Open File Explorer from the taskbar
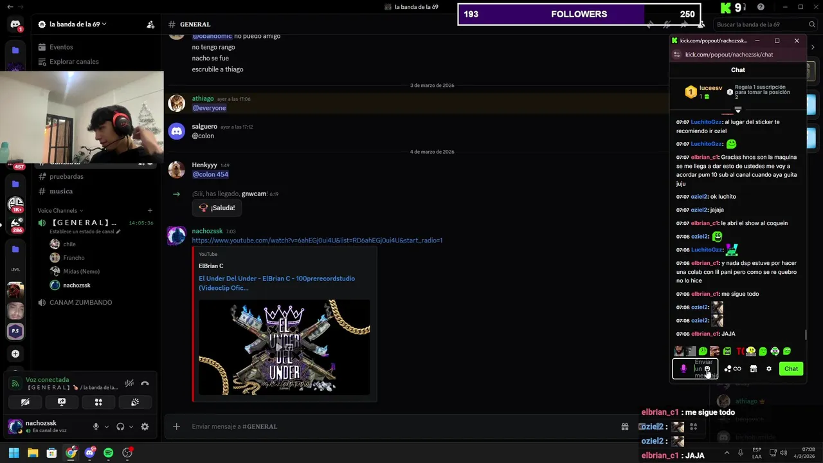The width and height of the screenshot is (823, 463). click(33, 453)
